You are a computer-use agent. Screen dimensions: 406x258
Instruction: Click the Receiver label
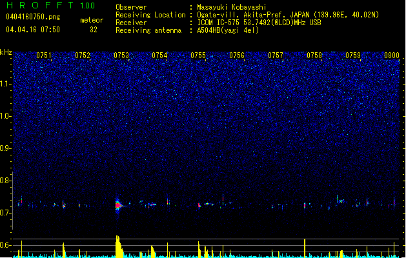[131, 23]
